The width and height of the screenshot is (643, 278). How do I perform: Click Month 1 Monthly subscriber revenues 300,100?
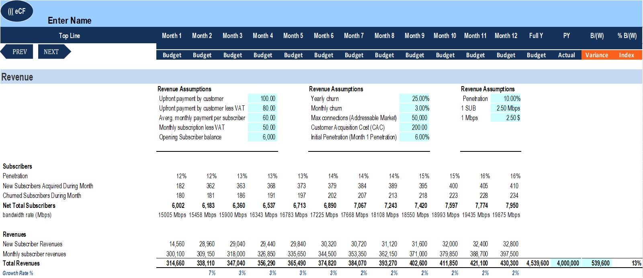pyautogui.click(x=175, y=254)
